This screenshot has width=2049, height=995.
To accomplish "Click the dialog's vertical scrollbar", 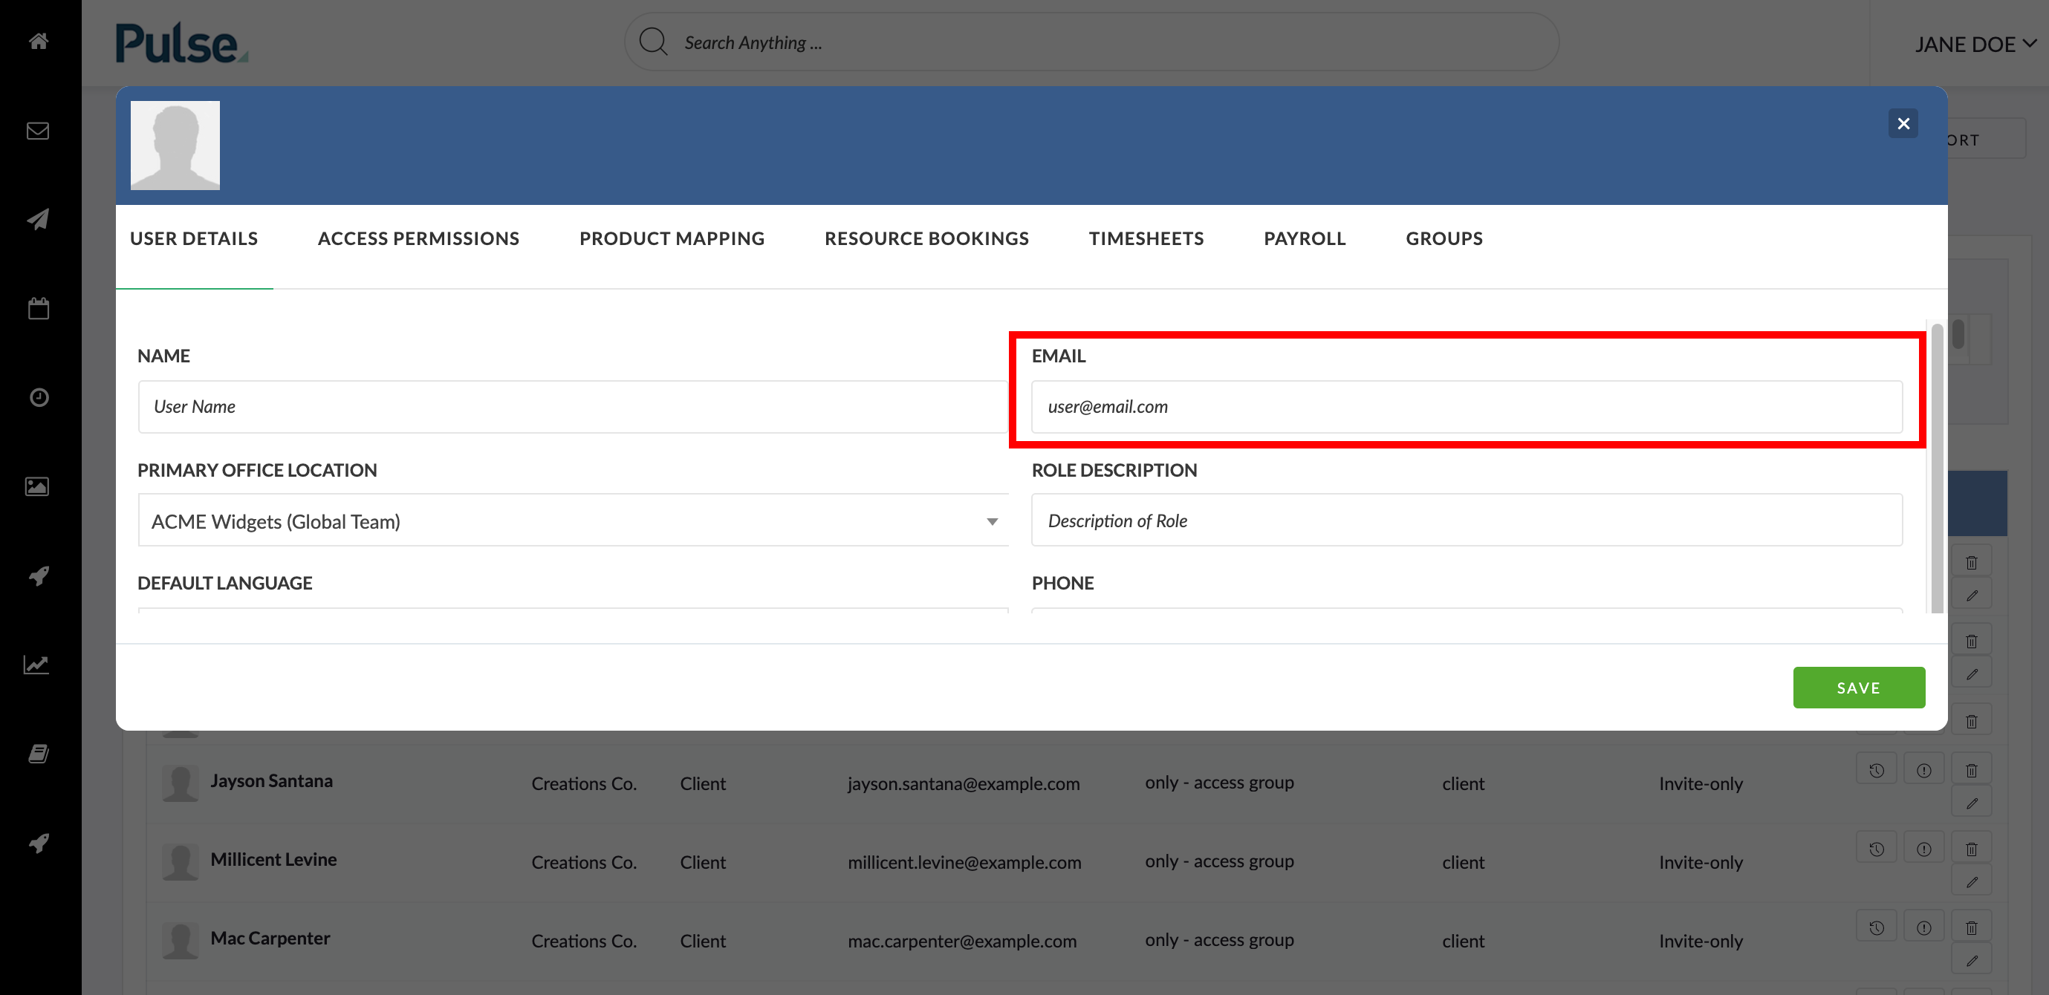I will tap(1937, 467).
